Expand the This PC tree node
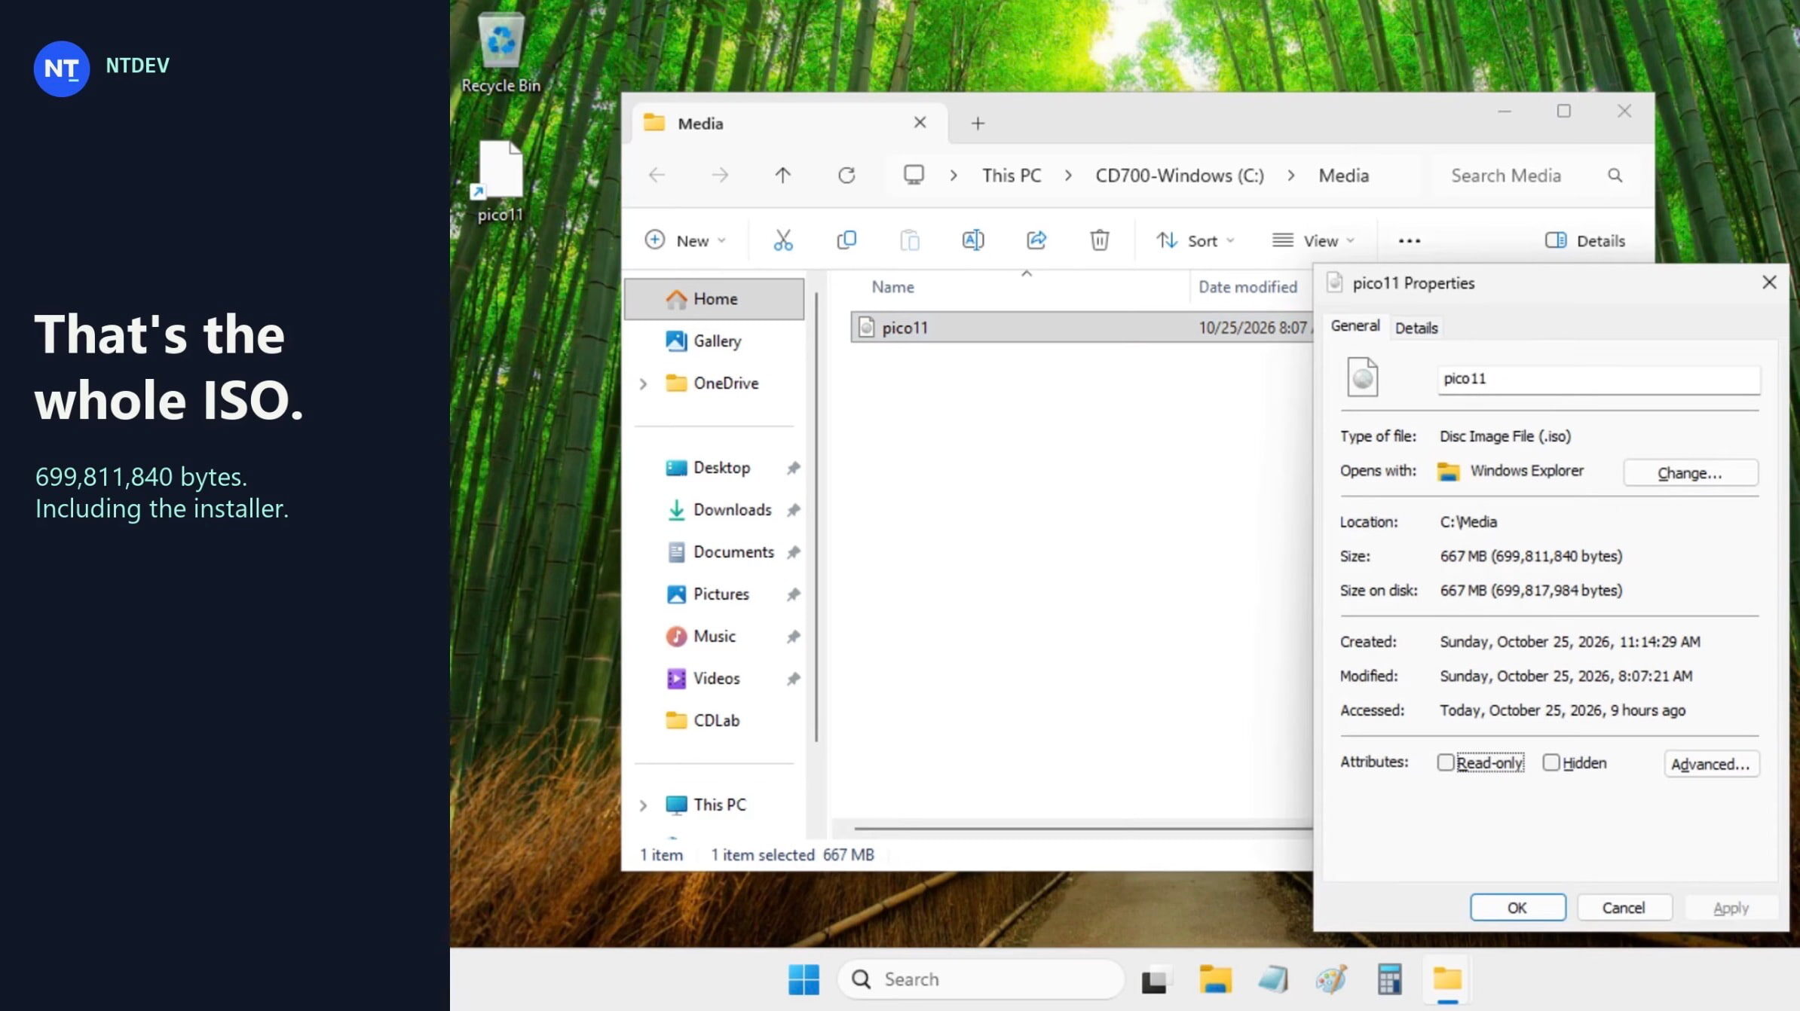This screenshot has width=1800, height=1011. coord(643,805)
